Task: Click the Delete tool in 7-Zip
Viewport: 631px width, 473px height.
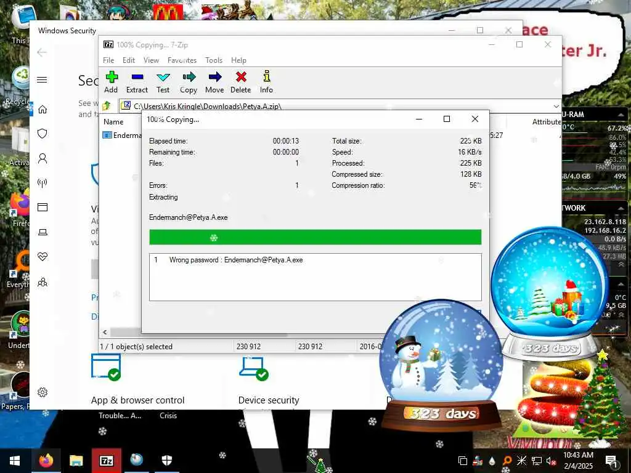Action: [241, 83]
